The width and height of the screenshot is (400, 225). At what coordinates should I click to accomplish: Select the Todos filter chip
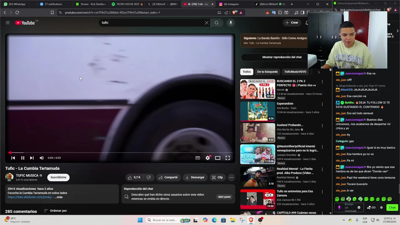[x=247, y=72]
